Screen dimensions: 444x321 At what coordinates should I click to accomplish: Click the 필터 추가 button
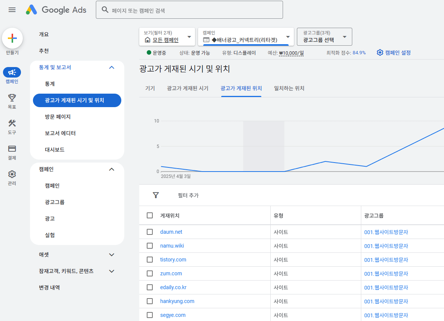(188, 196)
